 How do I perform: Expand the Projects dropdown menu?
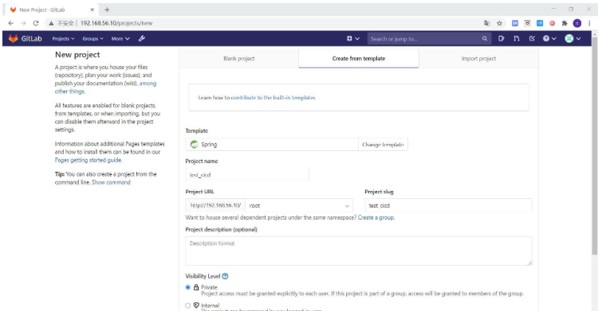(x=63, y=39)
